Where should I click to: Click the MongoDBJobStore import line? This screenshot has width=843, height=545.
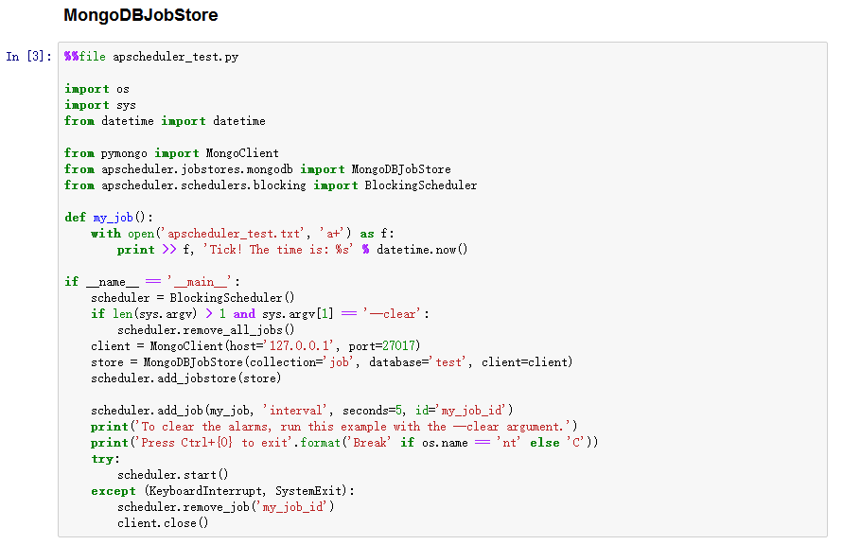(257, 169)
